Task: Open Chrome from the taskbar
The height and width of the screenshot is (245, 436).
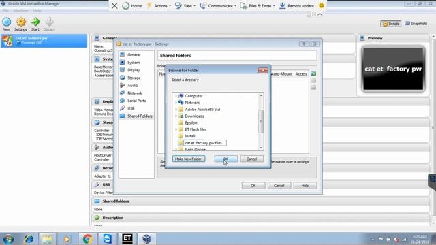Action: pyautogui.click(x=87, y=239)
